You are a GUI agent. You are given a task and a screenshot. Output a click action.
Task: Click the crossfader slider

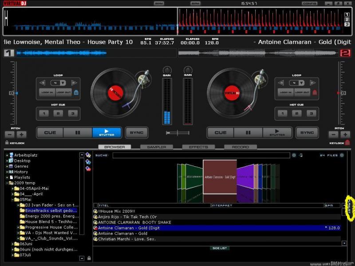point(177,133)
